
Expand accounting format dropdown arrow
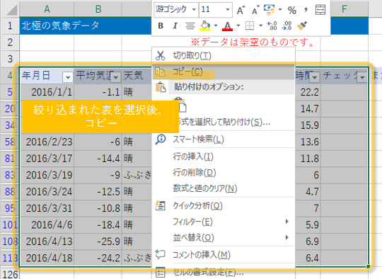tap(280, 10)
